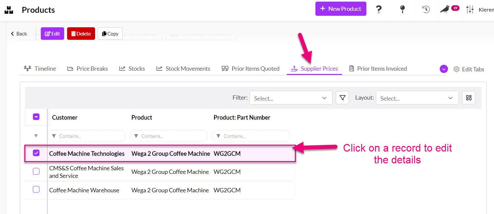Click the small funnel icon in filter row
The image size is (494, 214).
(36, 136)
